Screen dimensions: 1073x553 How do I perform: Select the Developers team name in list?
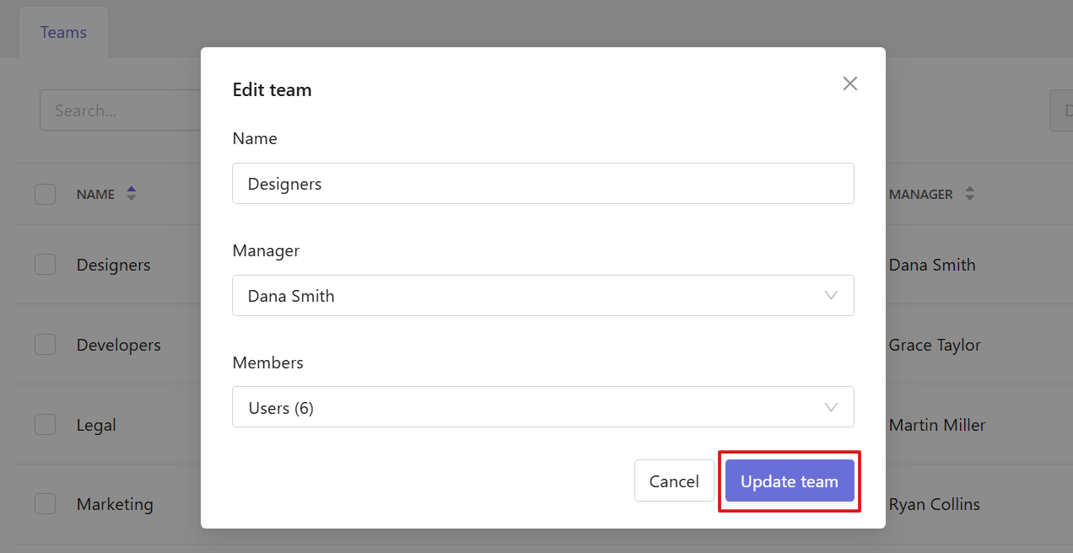(119, 345)
